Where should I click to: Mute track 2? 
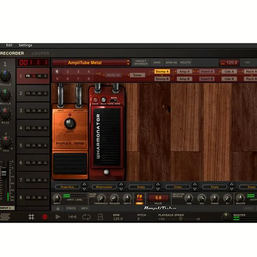coord(40,93)
